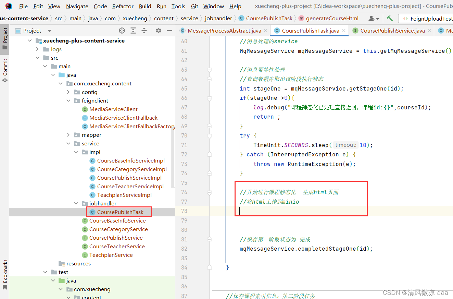Open the Bookmarks tool window
The image size is (453, 299).
coord(5,275)
